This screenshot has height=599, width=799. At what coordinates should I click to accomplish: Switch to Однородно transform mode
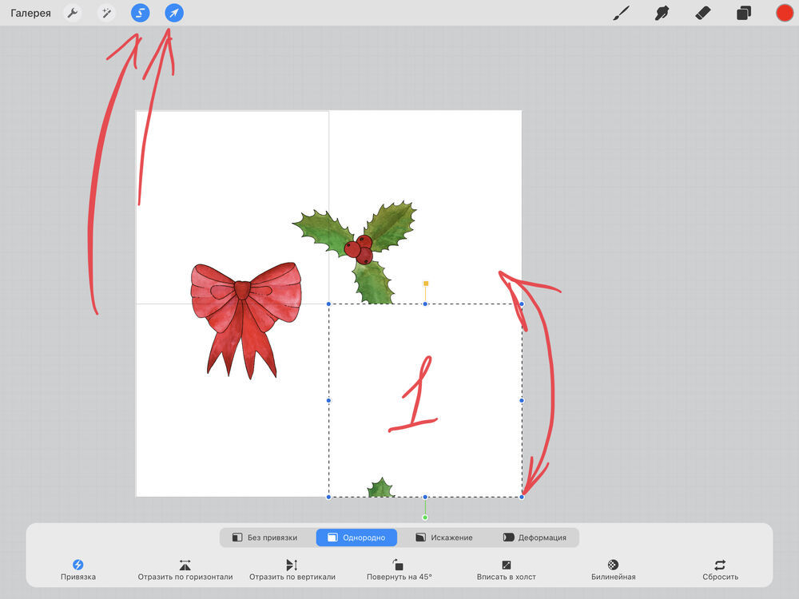(x=356, y=538)
